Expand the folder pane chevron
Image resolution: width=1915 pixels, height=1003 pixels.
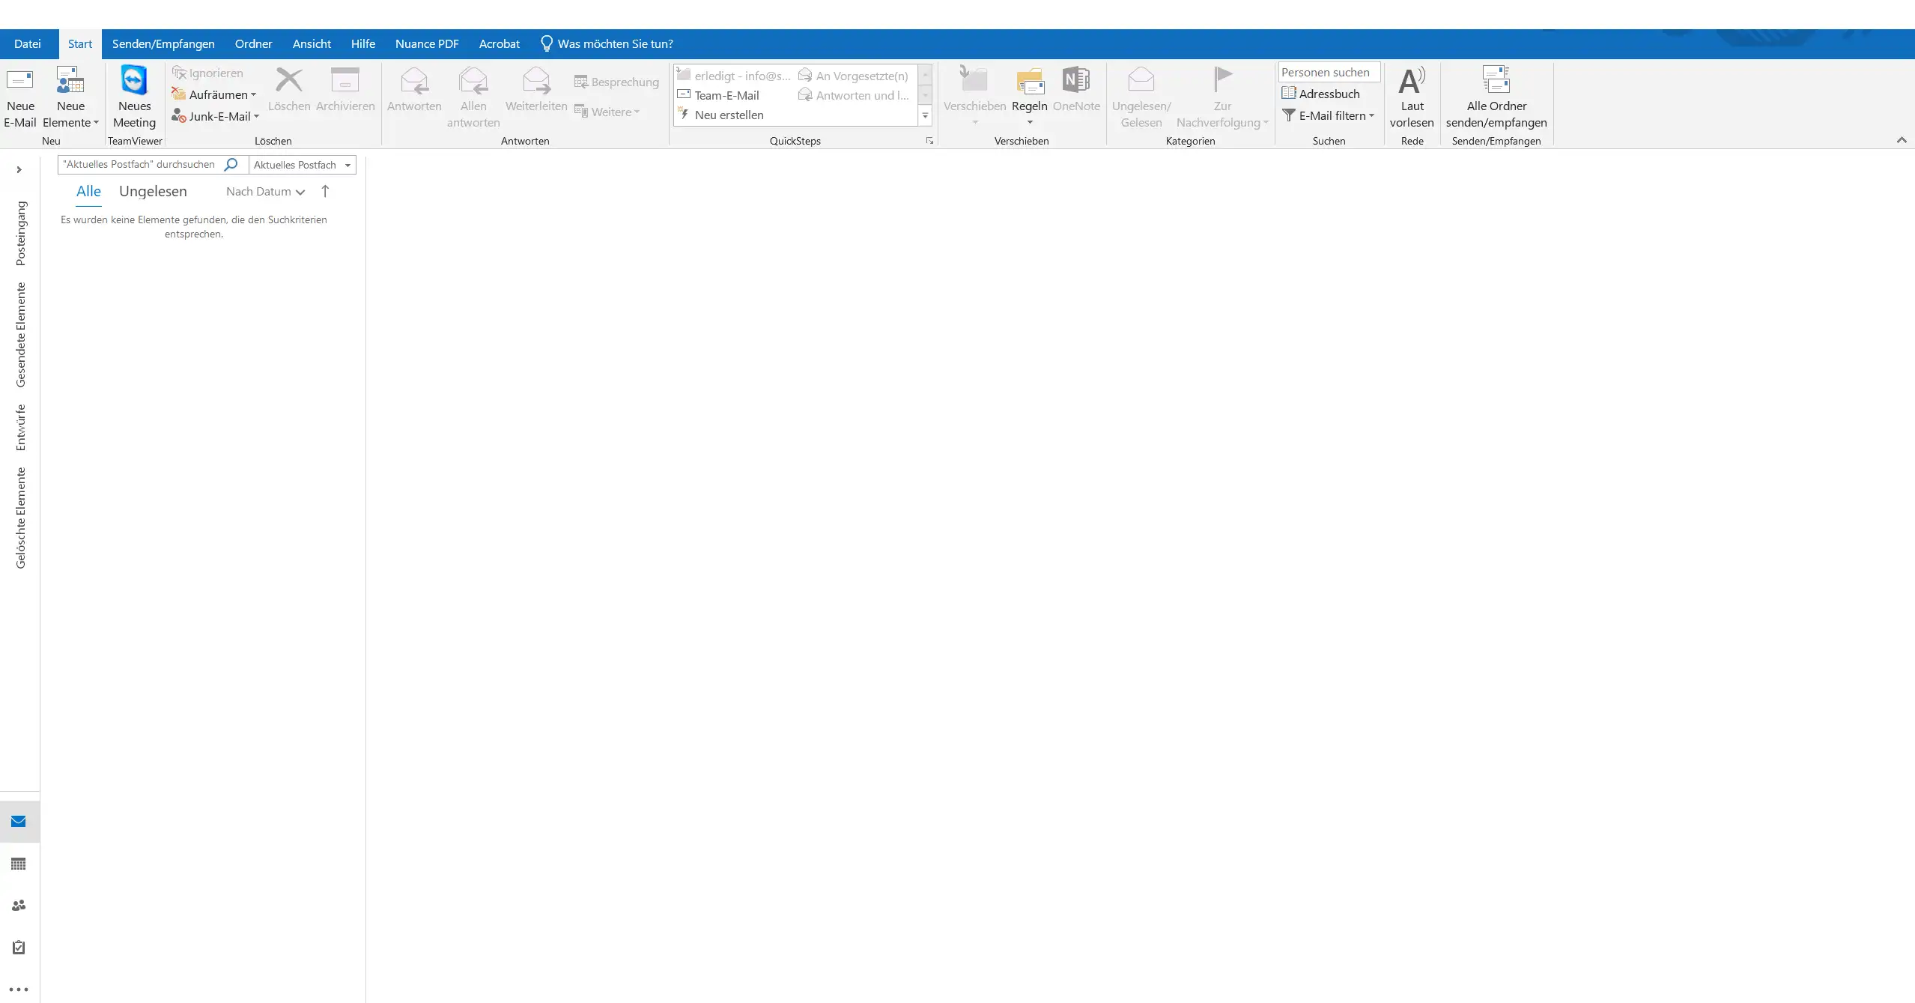[x=19, y=170]
